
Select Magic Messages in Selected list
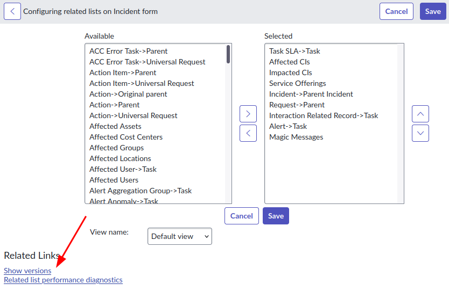coord(296,137)
